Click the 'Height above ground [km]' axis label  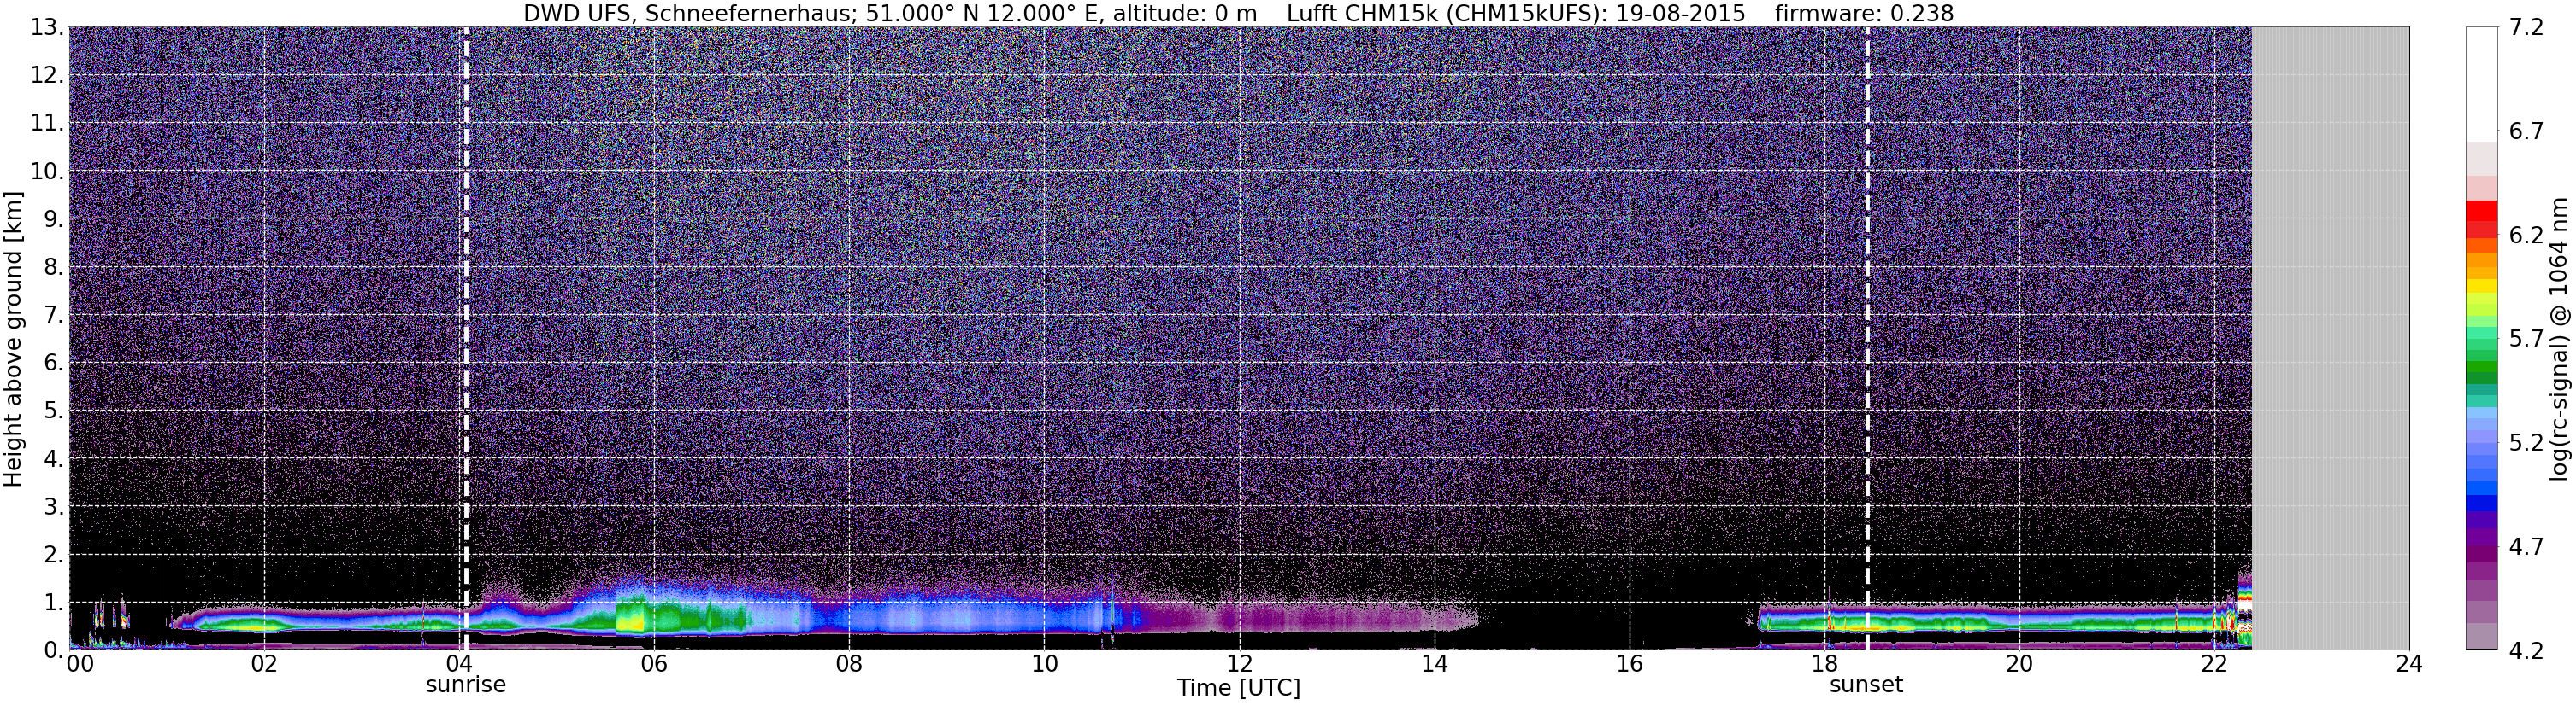point(13,340)
